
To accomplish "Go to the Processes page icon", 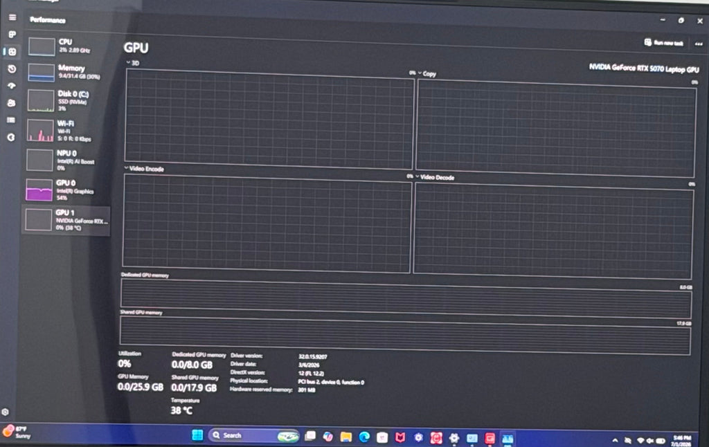I will [12, 35].
